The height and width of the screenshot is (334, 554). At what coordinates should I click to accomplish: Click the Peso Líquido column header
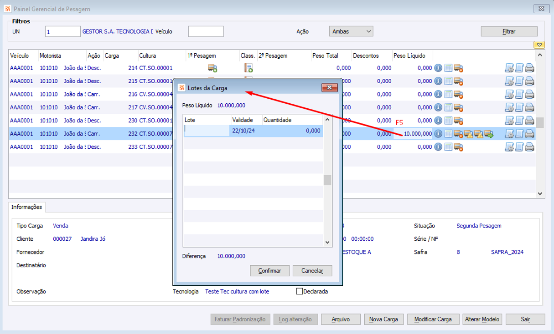pos(412,56)
